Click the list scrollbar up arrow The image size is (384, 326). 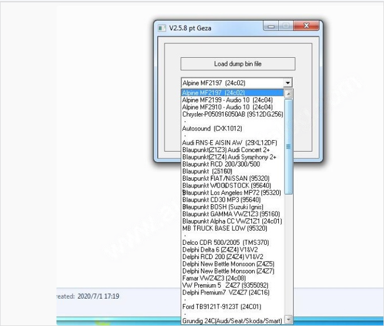point(289,94)
